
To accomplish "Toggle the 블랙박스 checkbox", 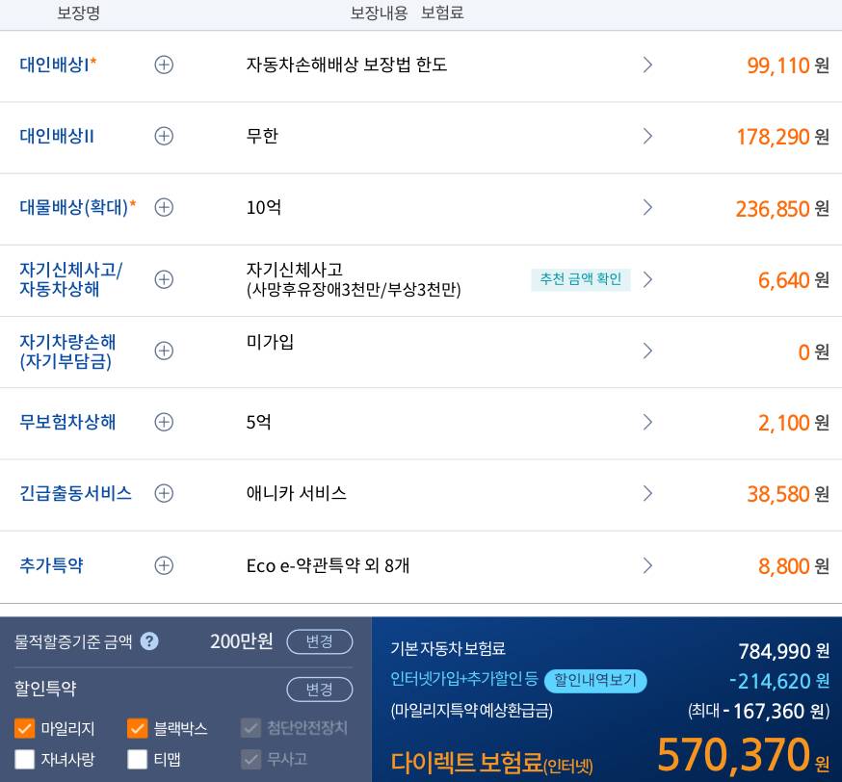I will point(137,728).
